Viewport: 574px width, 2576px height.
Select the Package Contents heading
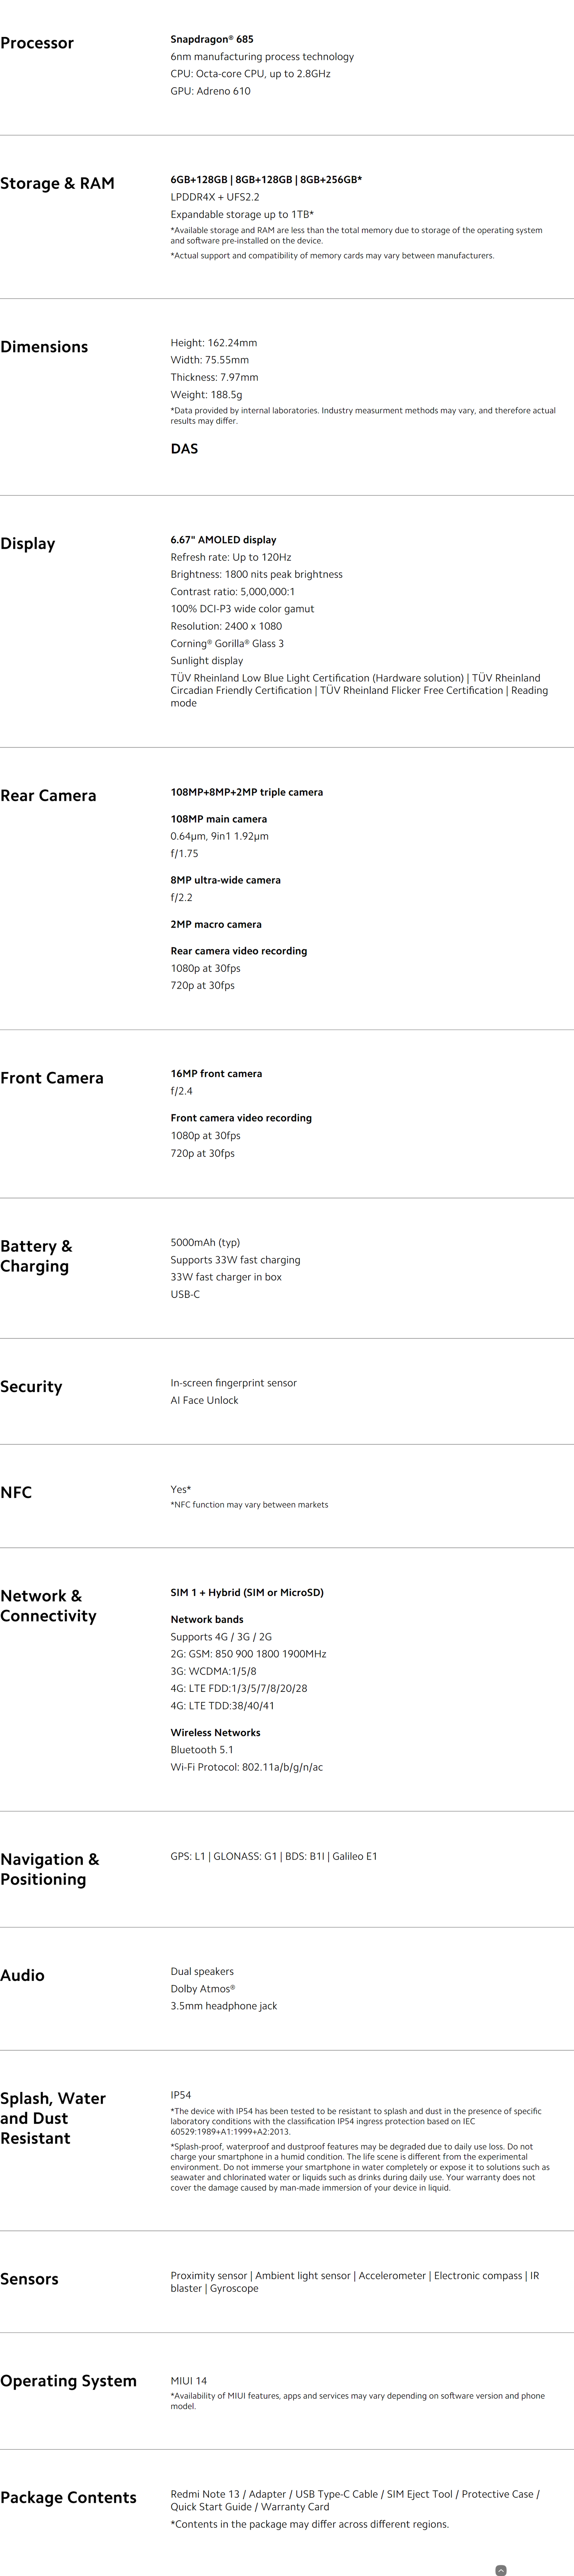(x=68, y=2498)
